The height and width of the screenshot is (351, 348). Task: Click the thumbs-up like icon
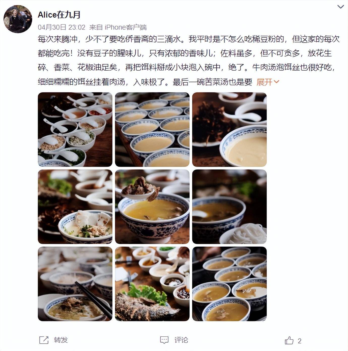pos(289,340)
